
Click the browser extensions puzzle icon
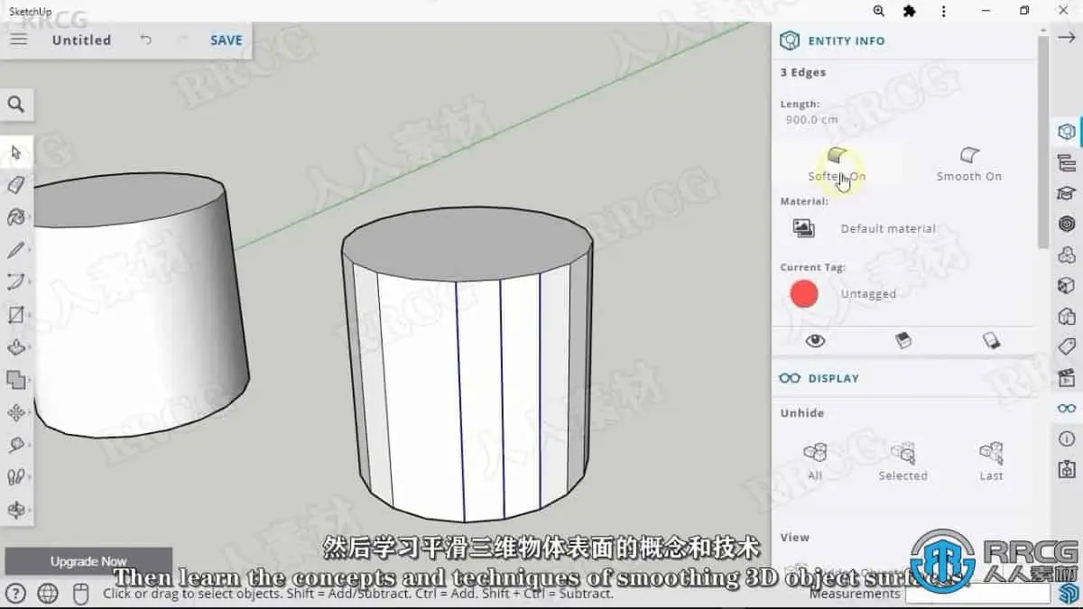click(909, 11)
